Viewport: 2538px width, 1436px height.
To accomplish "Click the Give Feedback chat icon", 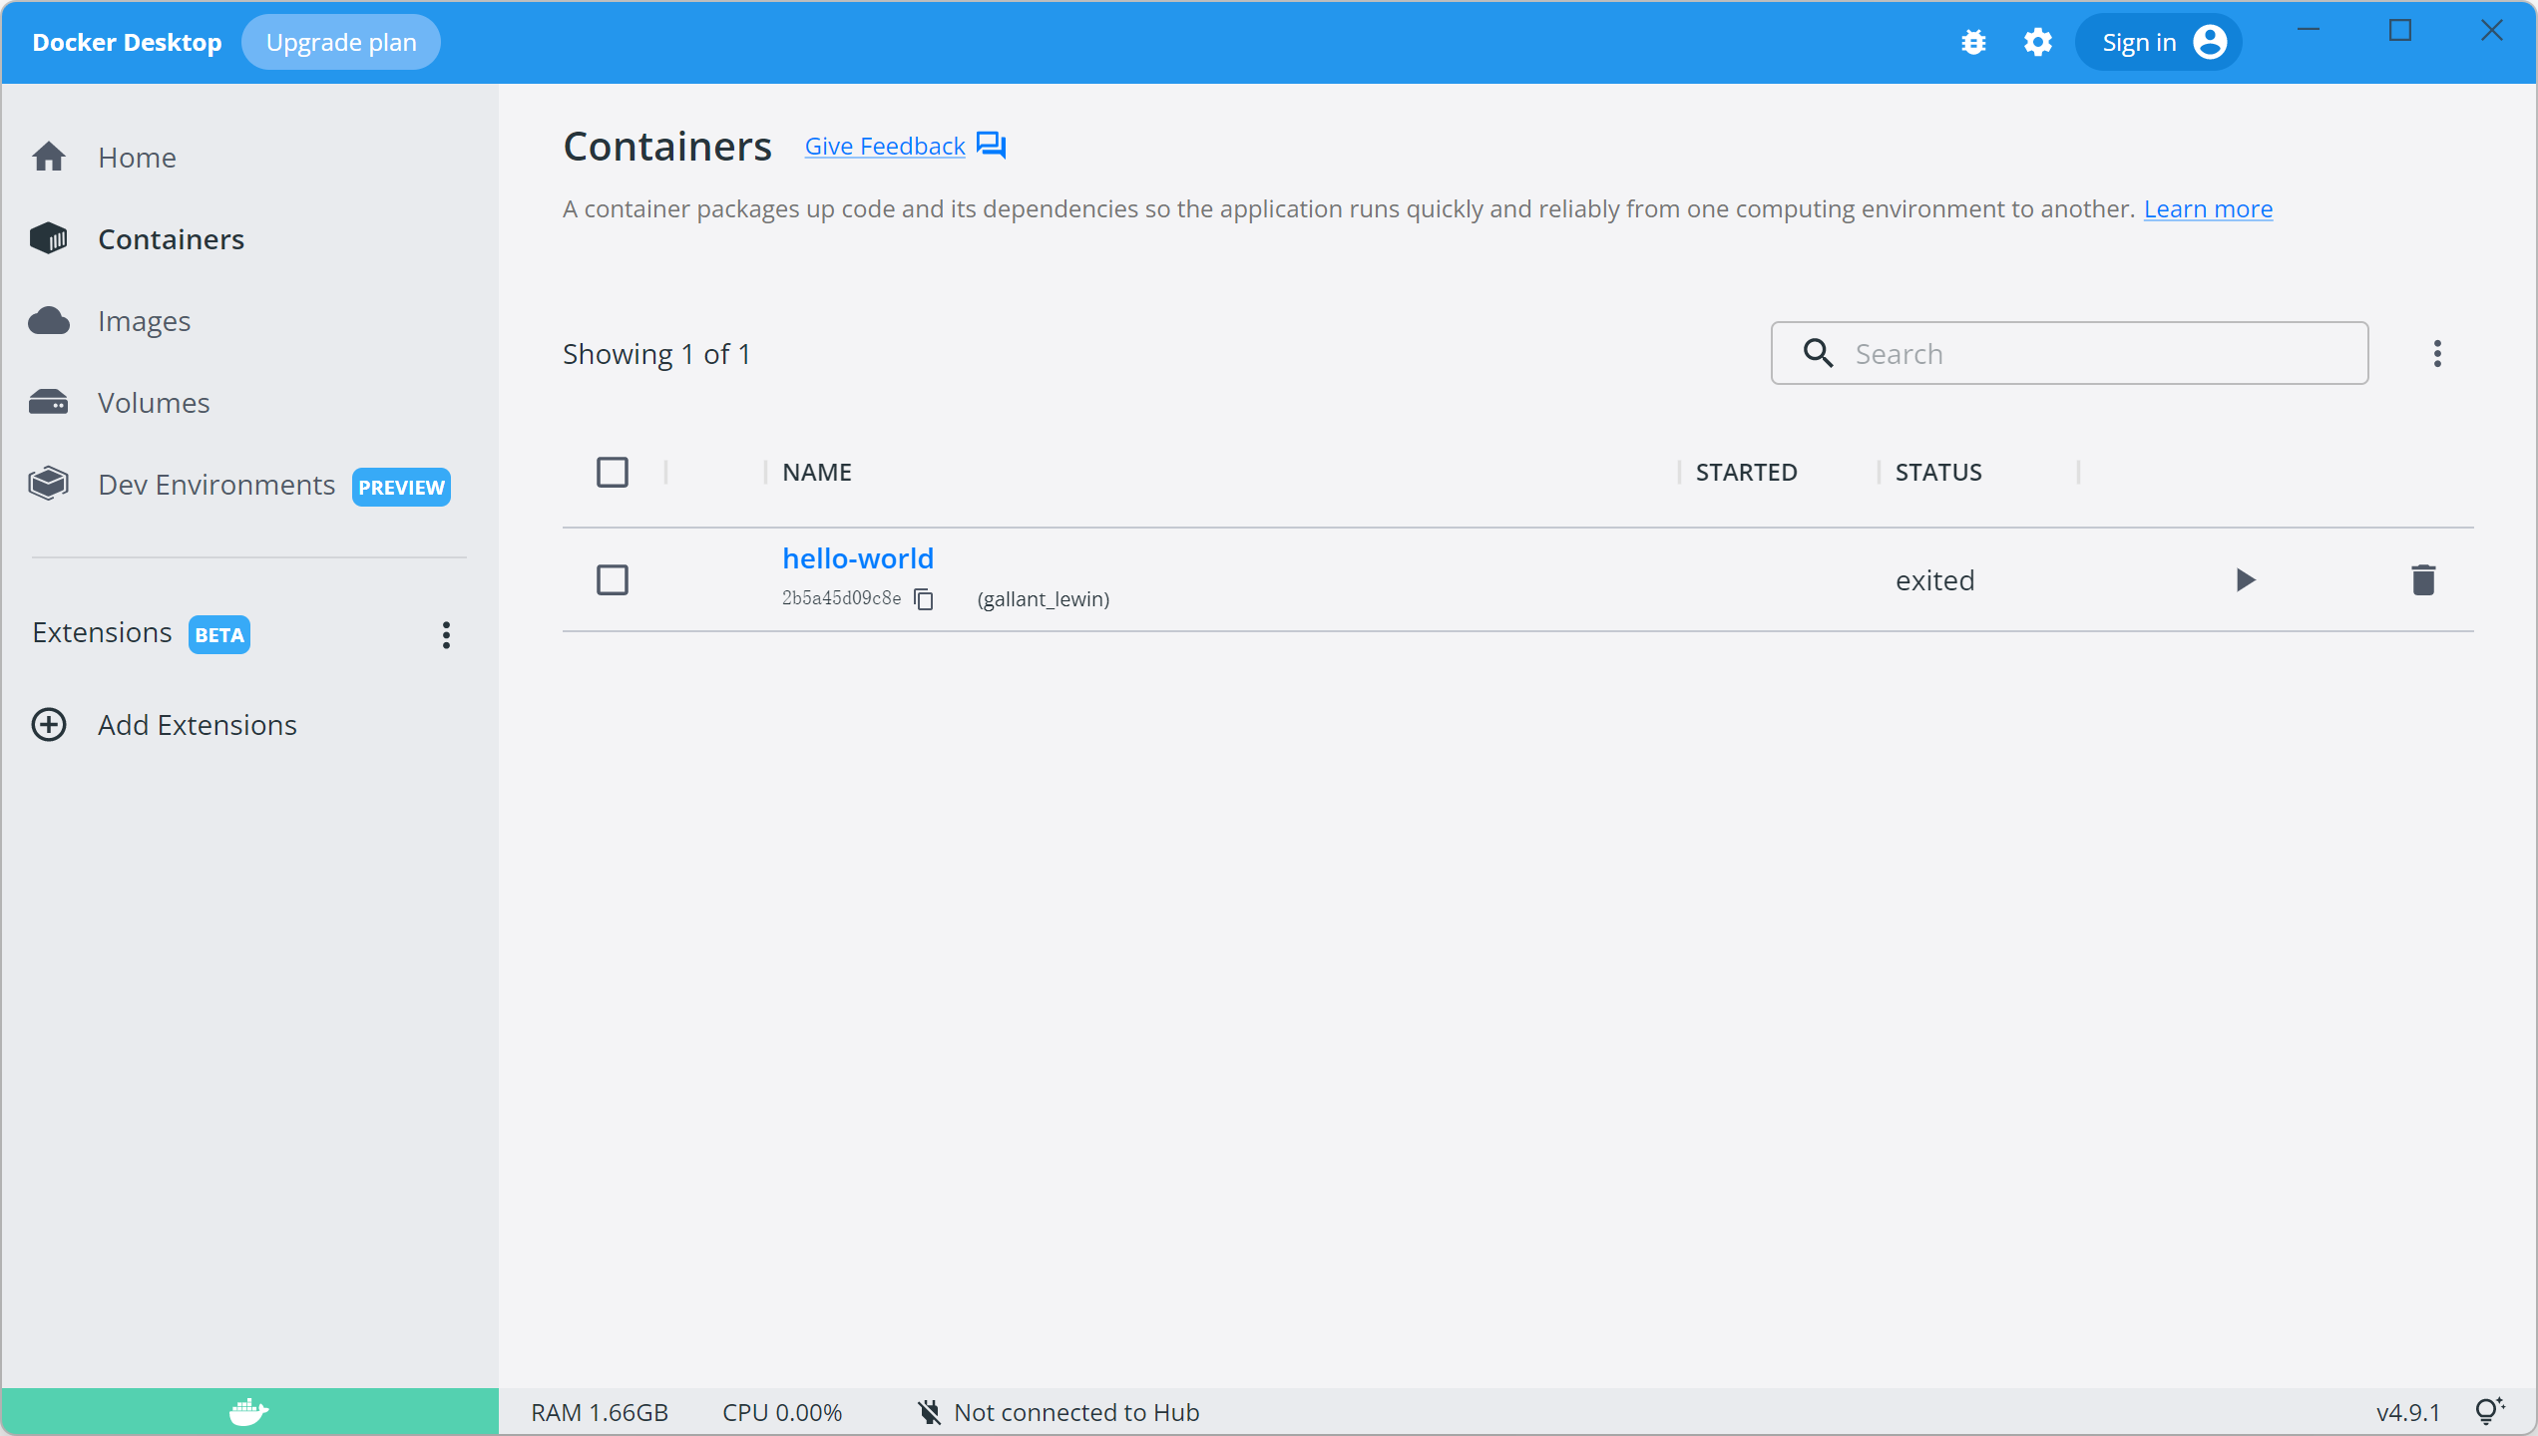I will pos(991,146).
